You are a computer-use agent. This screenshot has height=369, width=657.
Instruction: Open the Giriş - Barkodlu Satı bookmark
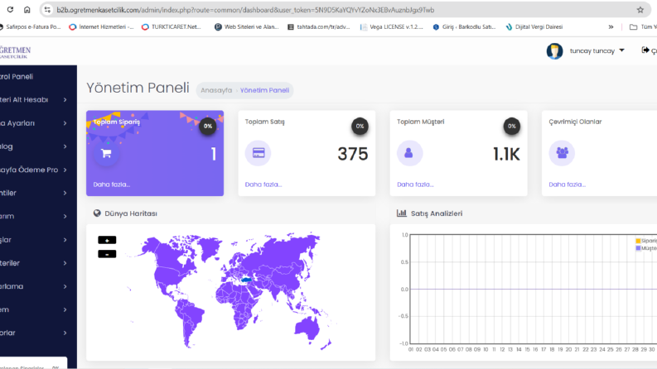(464, 26)
